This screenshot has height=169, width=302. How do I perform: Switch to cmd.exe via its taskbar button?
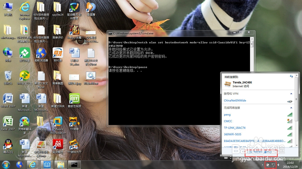pos(74,165)
